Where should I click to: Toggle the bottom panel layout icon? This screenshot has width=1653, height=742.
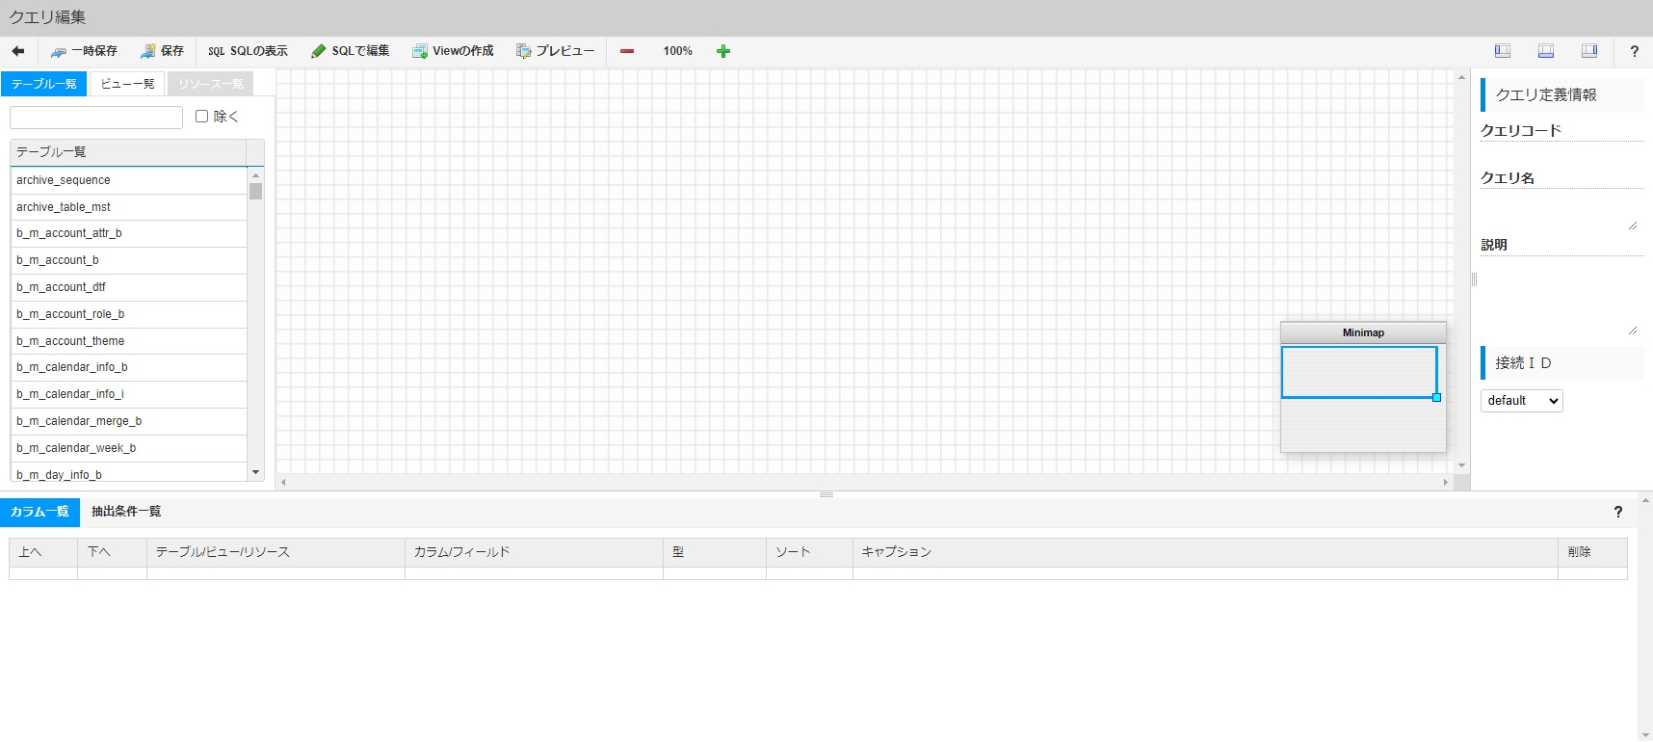coord(1546,51)
